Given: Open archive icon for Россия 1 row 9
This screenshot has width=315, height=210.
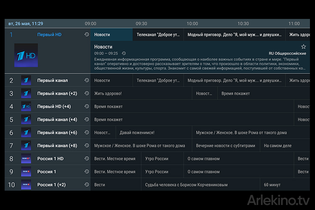Looking at the screenshot, I should click(x=87, y=172).
